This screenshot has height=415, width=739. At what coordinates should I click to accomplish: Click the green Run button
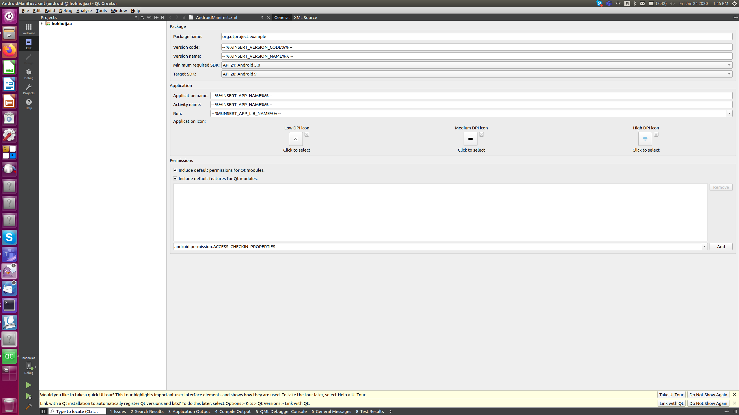28,385
